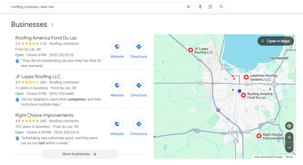Zoom out on the map with minus
This screenshot has width=303, height=165.
pyautogui.click(x=289, y=147)
